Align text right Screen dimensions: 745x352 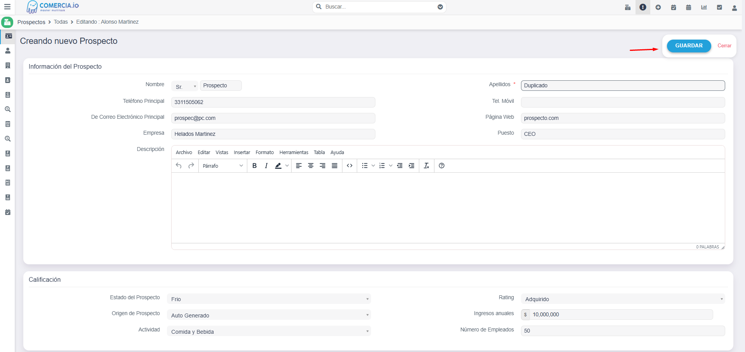323,166
